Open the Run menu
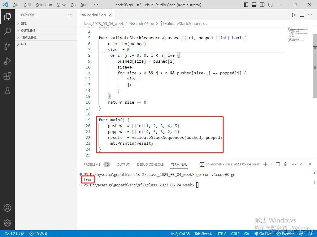317x237 pixels. 84,5
